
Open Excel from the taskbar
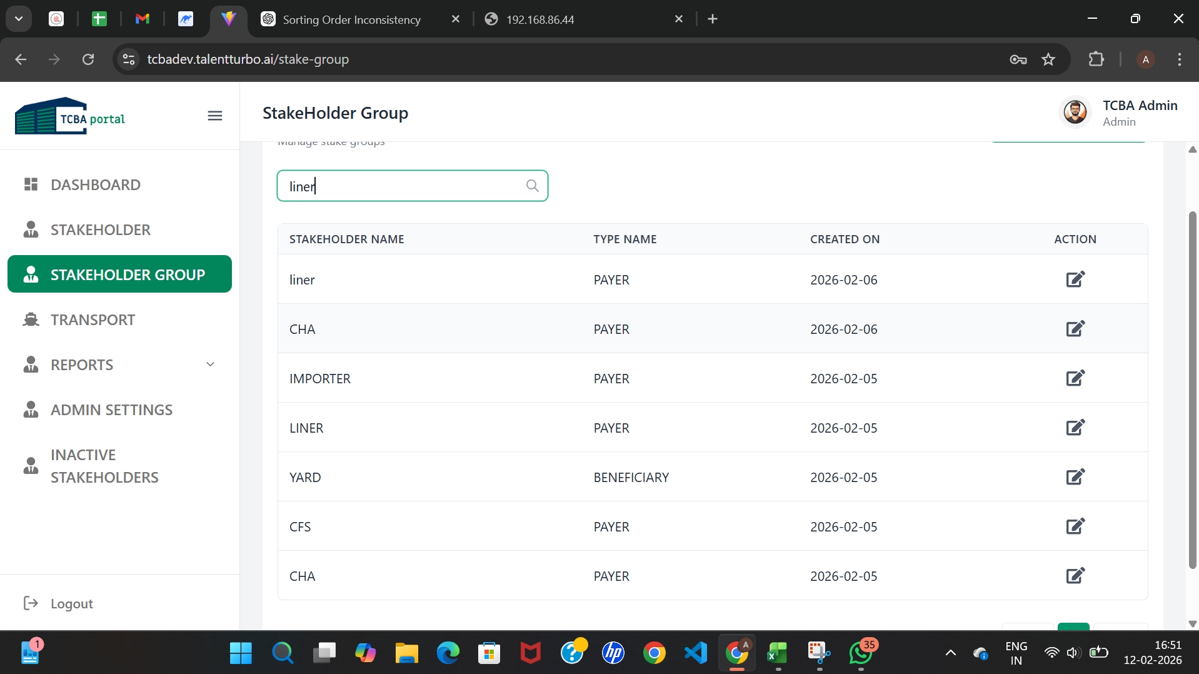(778, 653)
